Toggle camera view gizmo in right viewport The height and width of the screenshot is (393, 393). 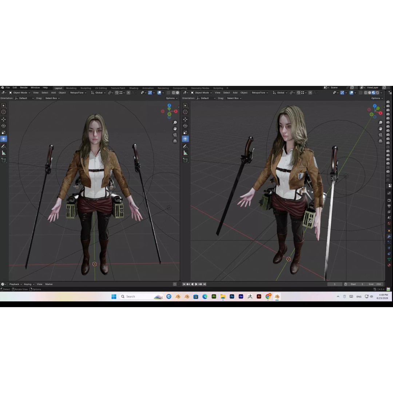pyautogui.click(x=381, y=135)
